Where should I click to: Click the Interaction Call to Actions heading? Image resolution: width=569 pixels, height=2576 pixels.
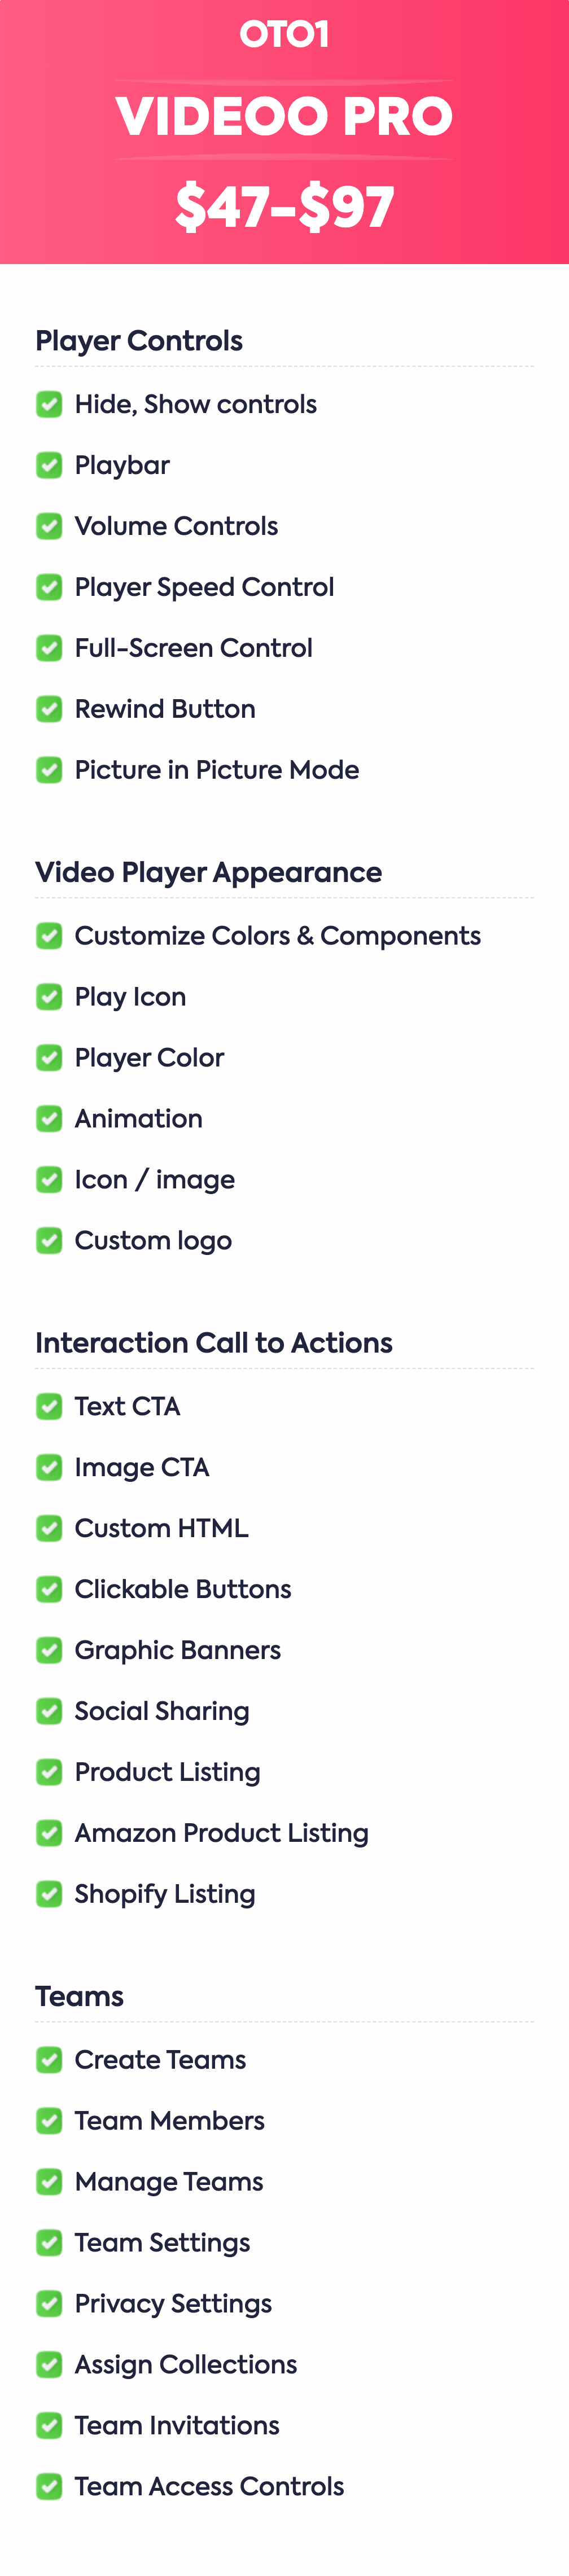[214, 1343]
